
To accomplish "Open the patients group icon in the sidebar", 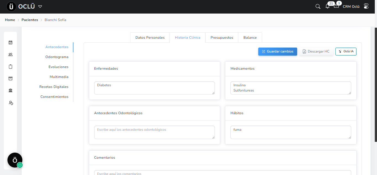I will coord(10,54).
